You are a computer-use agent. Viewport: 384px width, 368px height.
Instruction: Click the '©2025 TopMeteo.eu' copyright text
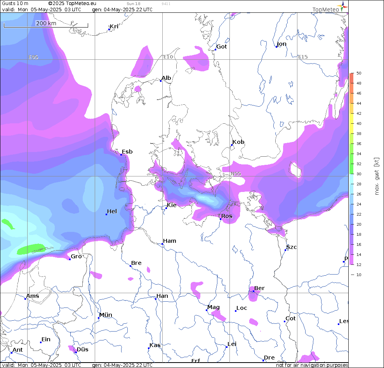(72, 3)
